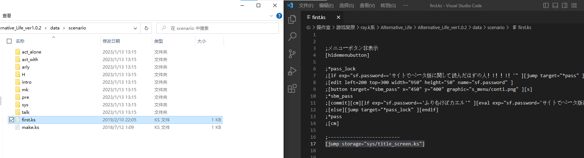Toggle the select-all checkbox in header
This screenshot has width=584, height=158.
click(9, 41)
